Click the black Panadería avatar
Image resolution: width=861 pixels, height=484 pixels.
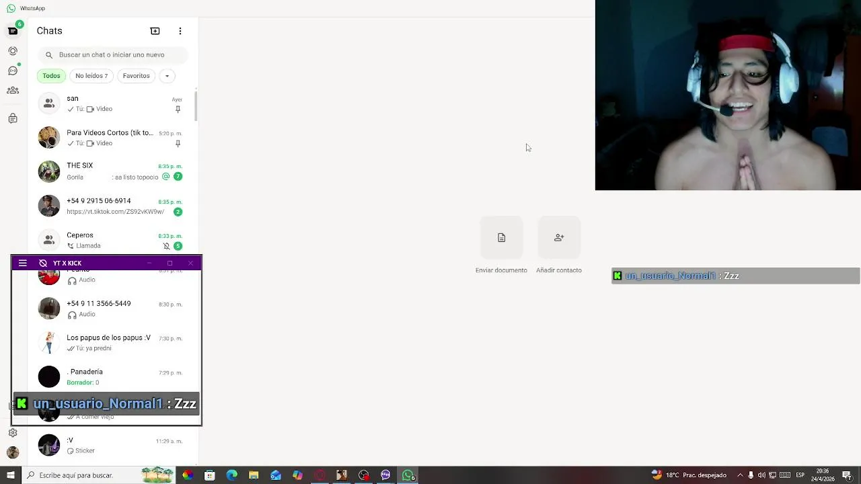pos(48,376)
